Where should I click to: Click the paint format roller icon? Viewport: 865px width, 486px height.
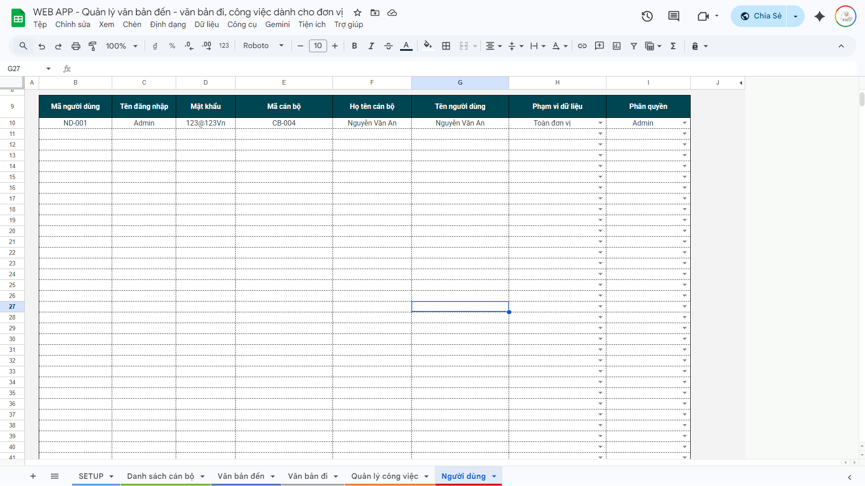tap(93, 46)
